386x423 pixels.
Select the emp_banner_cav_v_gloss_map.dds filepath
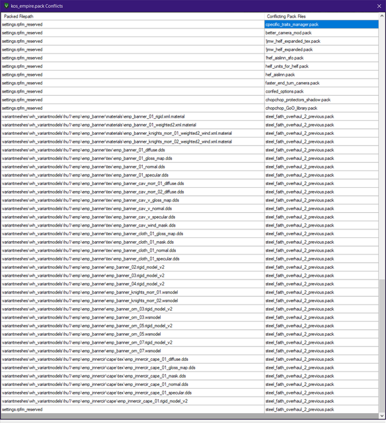pyautogui.click(x=132, y=200)
